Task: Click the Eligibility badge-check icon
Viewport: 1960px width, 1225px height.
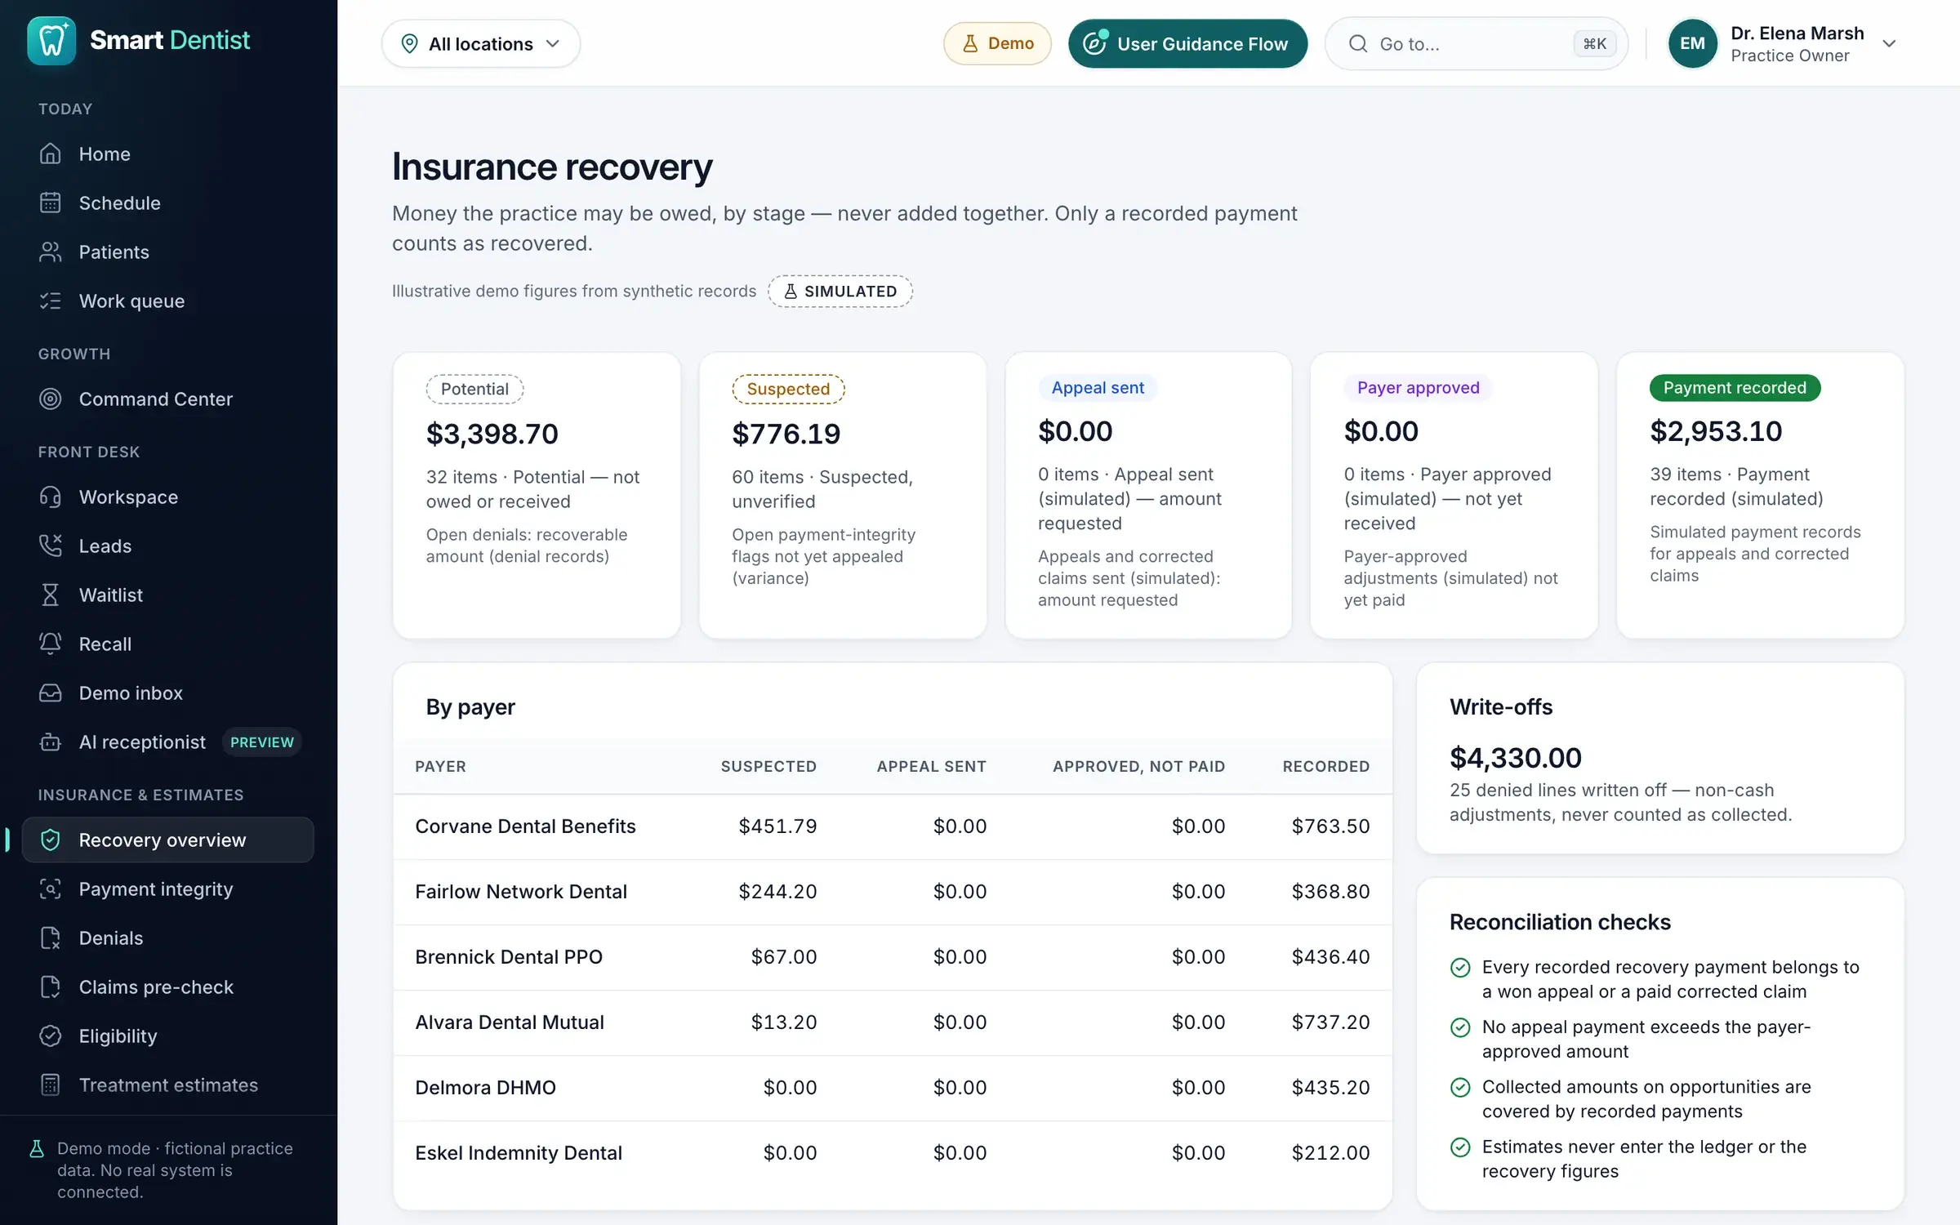Action: click(x=51, y=1036)
